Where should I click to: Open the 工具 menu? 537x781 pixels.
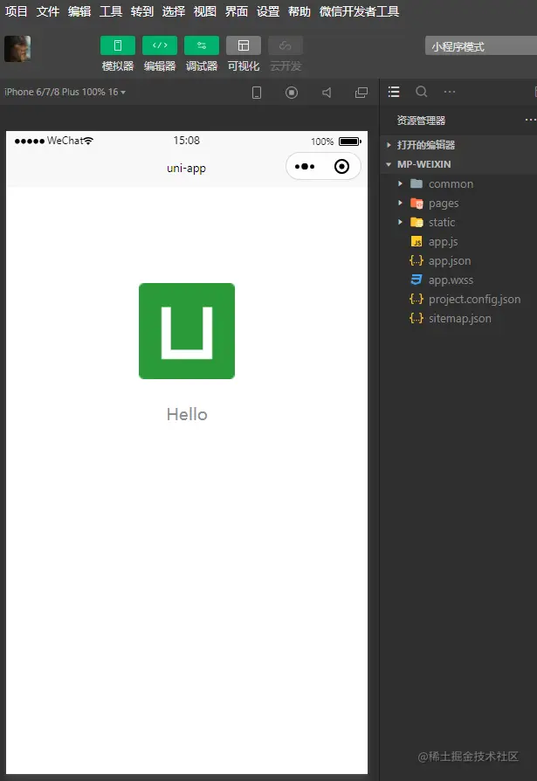(x=111, y=11)
